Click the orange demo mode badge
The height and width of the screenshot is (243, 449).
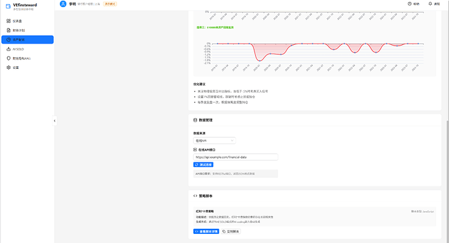[x=110, y=4]
